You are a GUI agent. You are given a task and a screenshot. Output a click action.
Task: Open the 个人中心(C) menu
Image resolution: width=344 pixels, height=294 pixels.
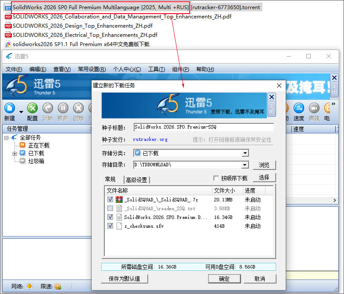point(127,69)
